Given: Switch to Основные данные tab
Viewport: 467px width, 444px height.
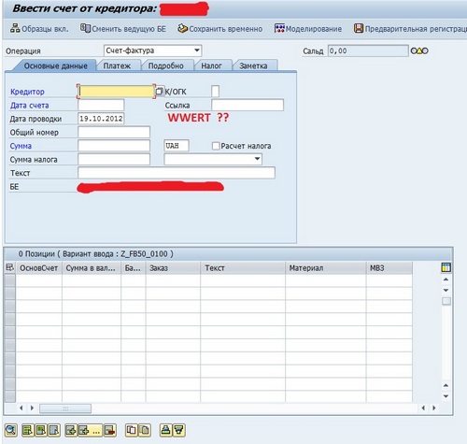Looking at the screenshot, I should 55,65.
